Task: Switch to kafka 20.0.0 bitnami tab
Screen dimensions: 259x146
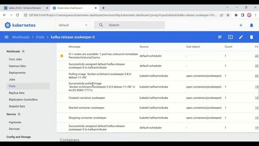Action: click(25, 8)
